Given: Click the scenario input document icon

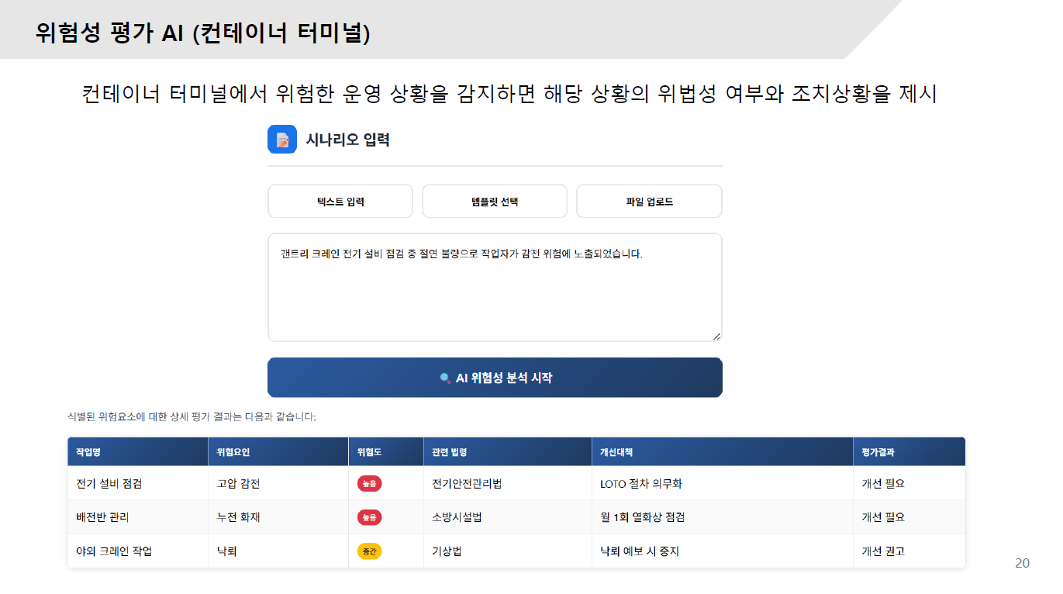Looking at the screenshot, I should click(x=282, y=140).
